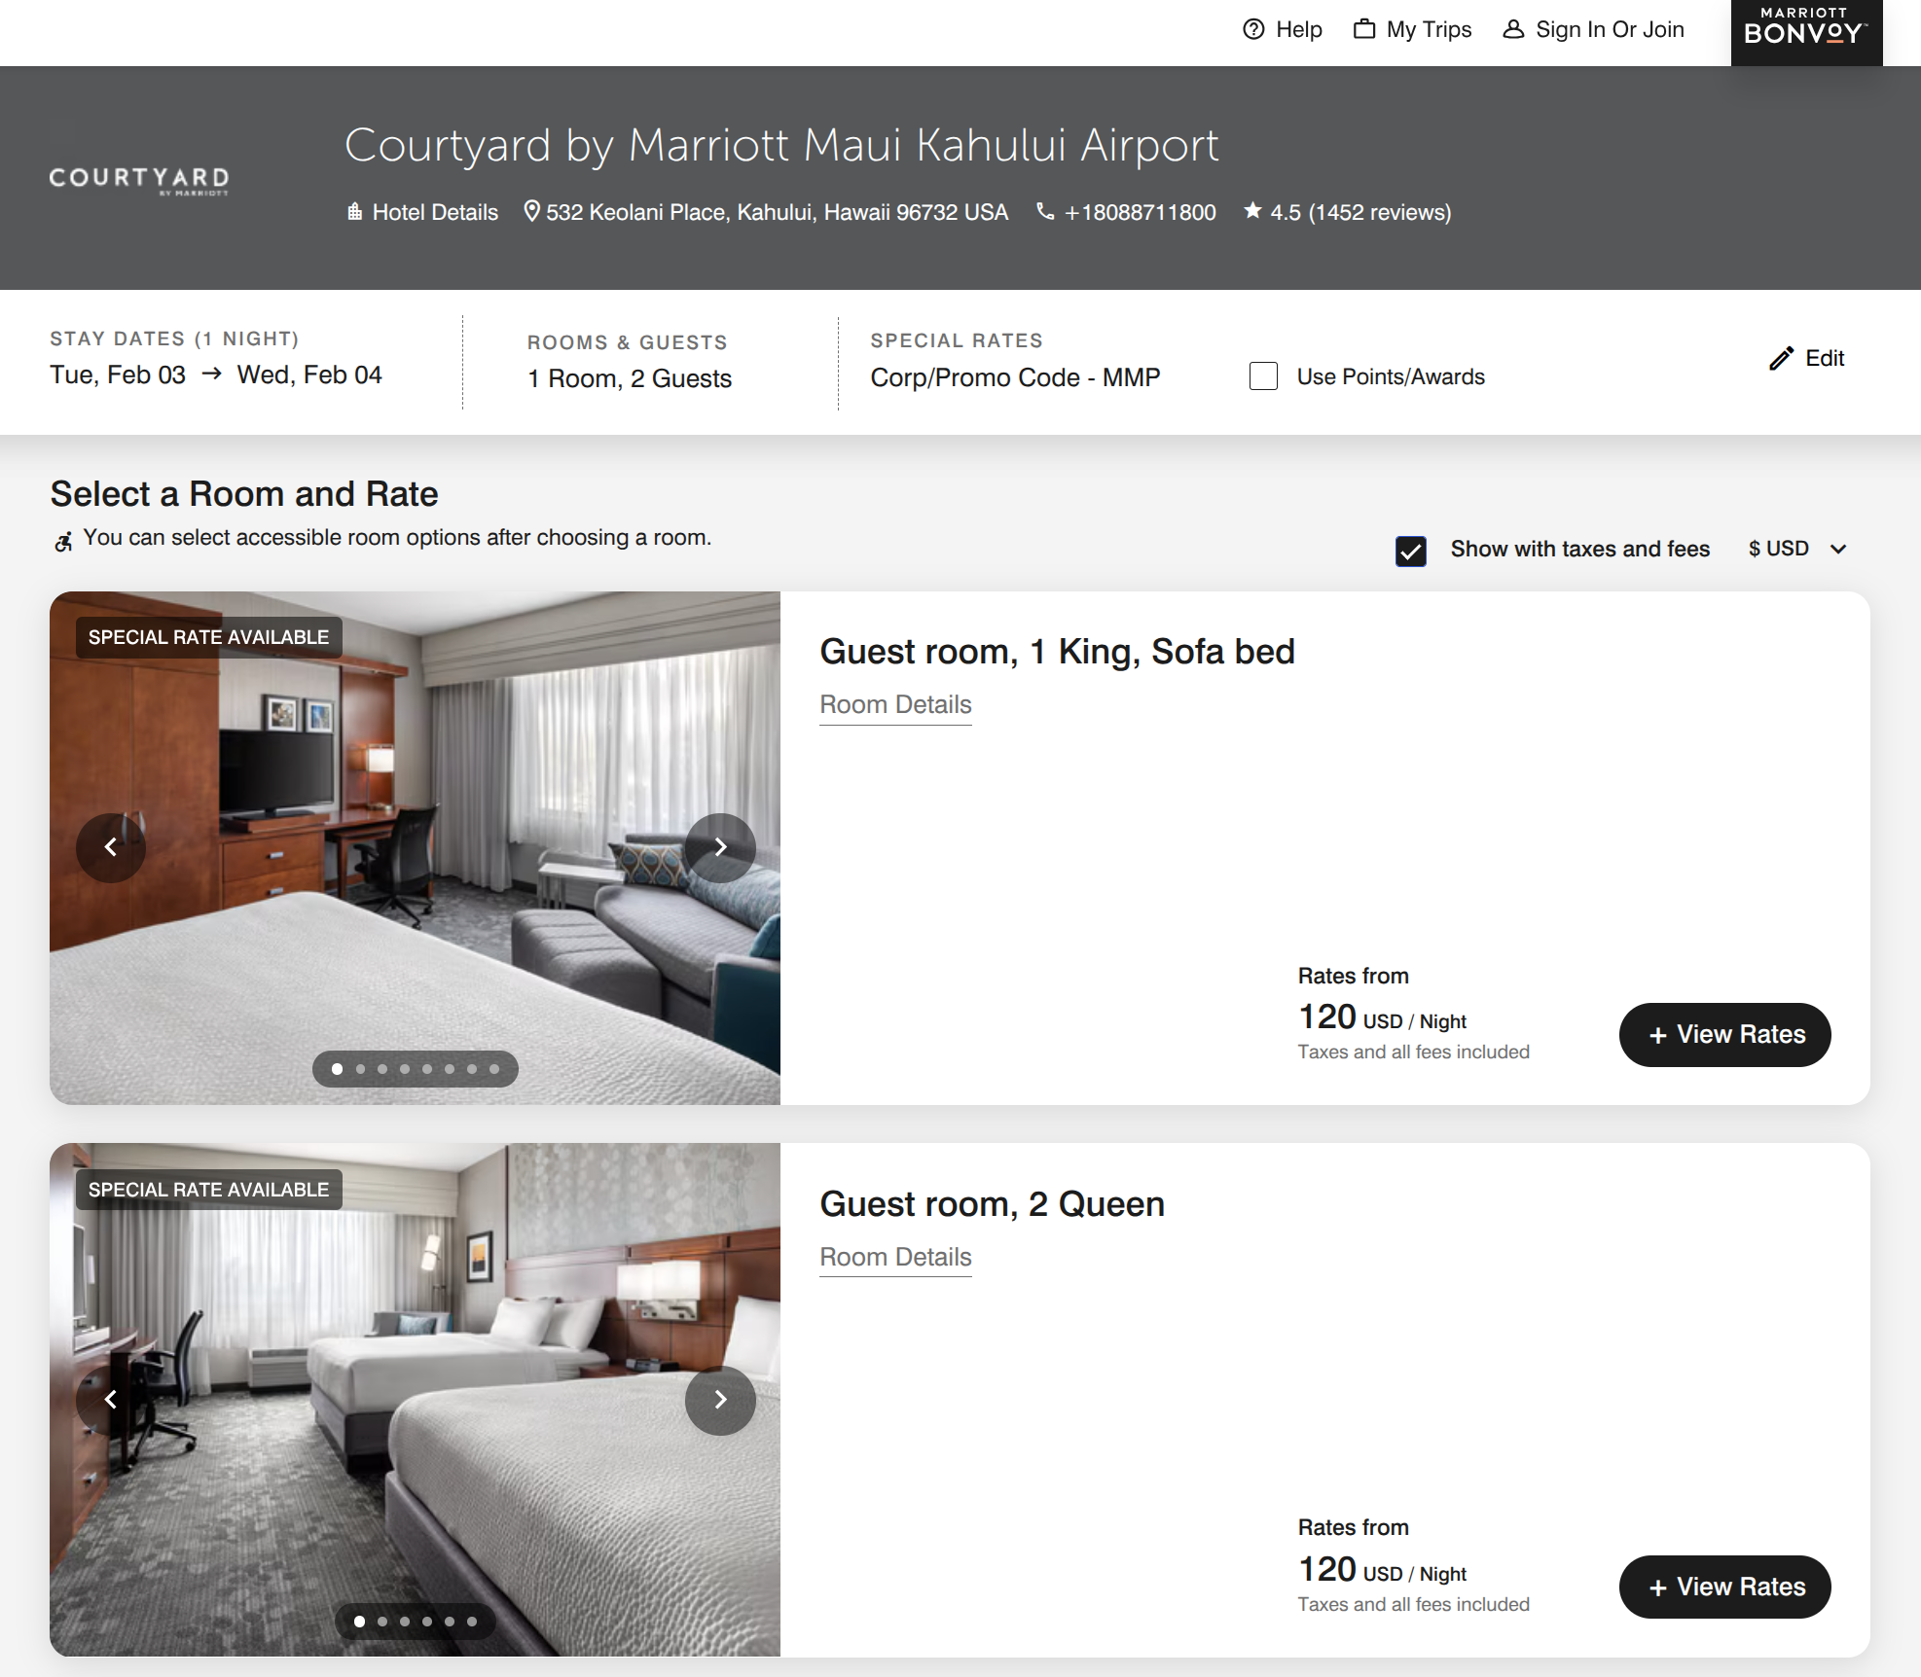Click the pencil Edit icon
Viewport: 1921px width, 1677px height.
click(x=1781, y=358)
